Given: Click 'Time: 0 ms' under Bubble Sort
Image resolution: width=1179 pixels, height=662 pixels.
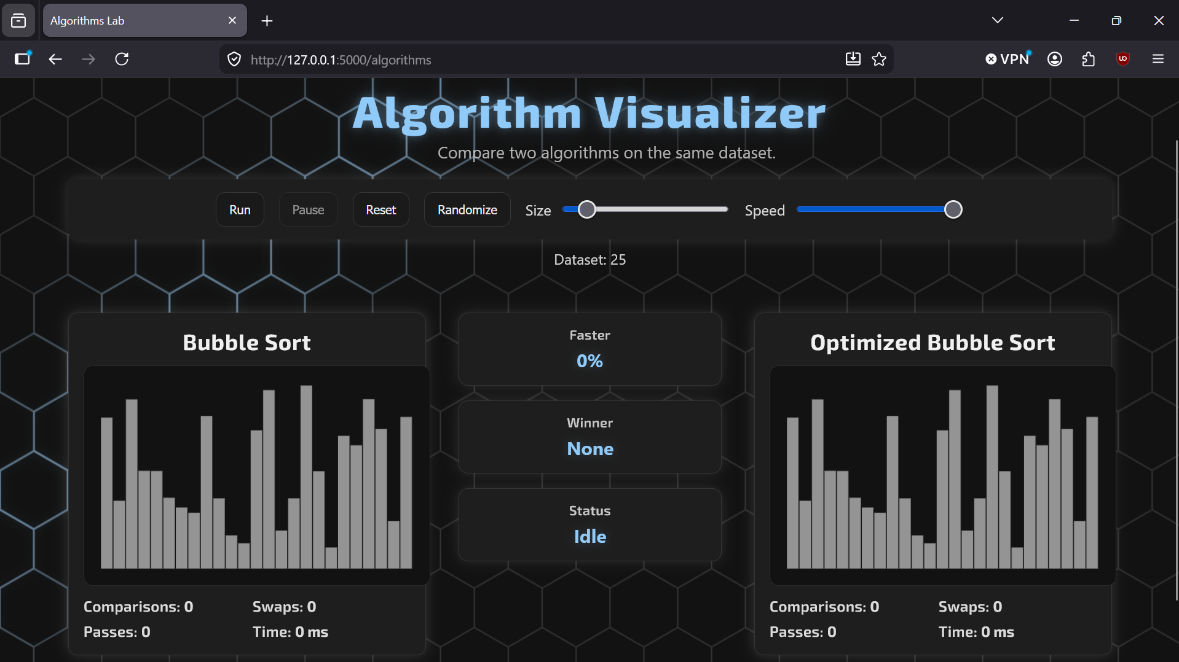Looking at the screenshot, I should pyautogui.click(x=290, y=632).
